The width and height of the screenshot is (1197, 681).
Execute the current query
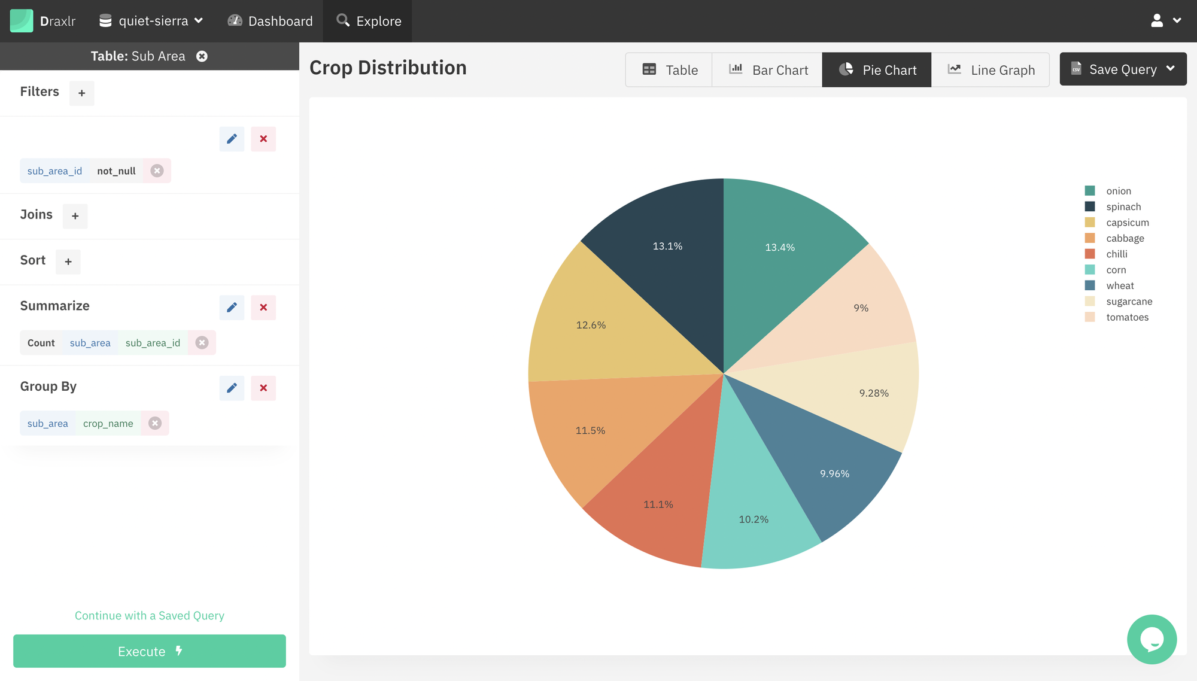coord(150,650)
